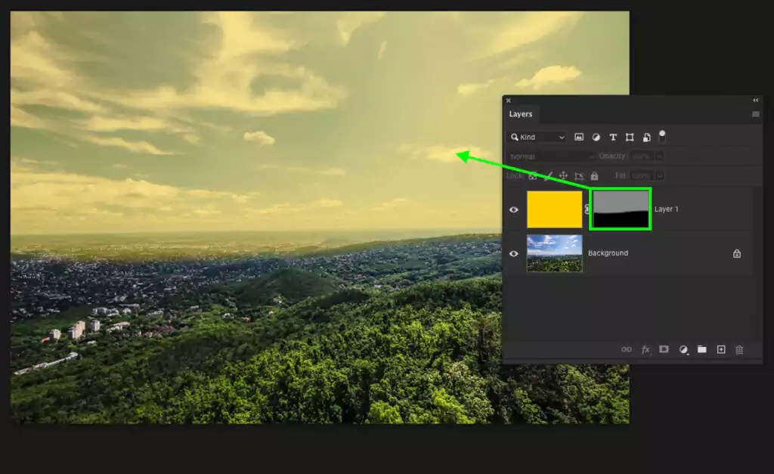
Task: Filter layers by adjustment layers icon
Action: [596, 138]
